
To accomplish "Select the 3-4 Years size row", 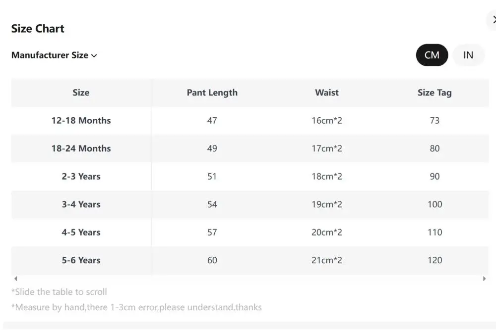I will click(x=250, y=204).
